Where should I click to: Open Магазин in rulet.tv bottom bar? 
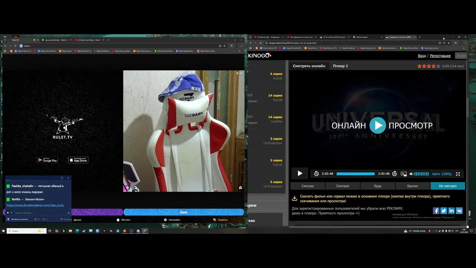pos(123,220)
